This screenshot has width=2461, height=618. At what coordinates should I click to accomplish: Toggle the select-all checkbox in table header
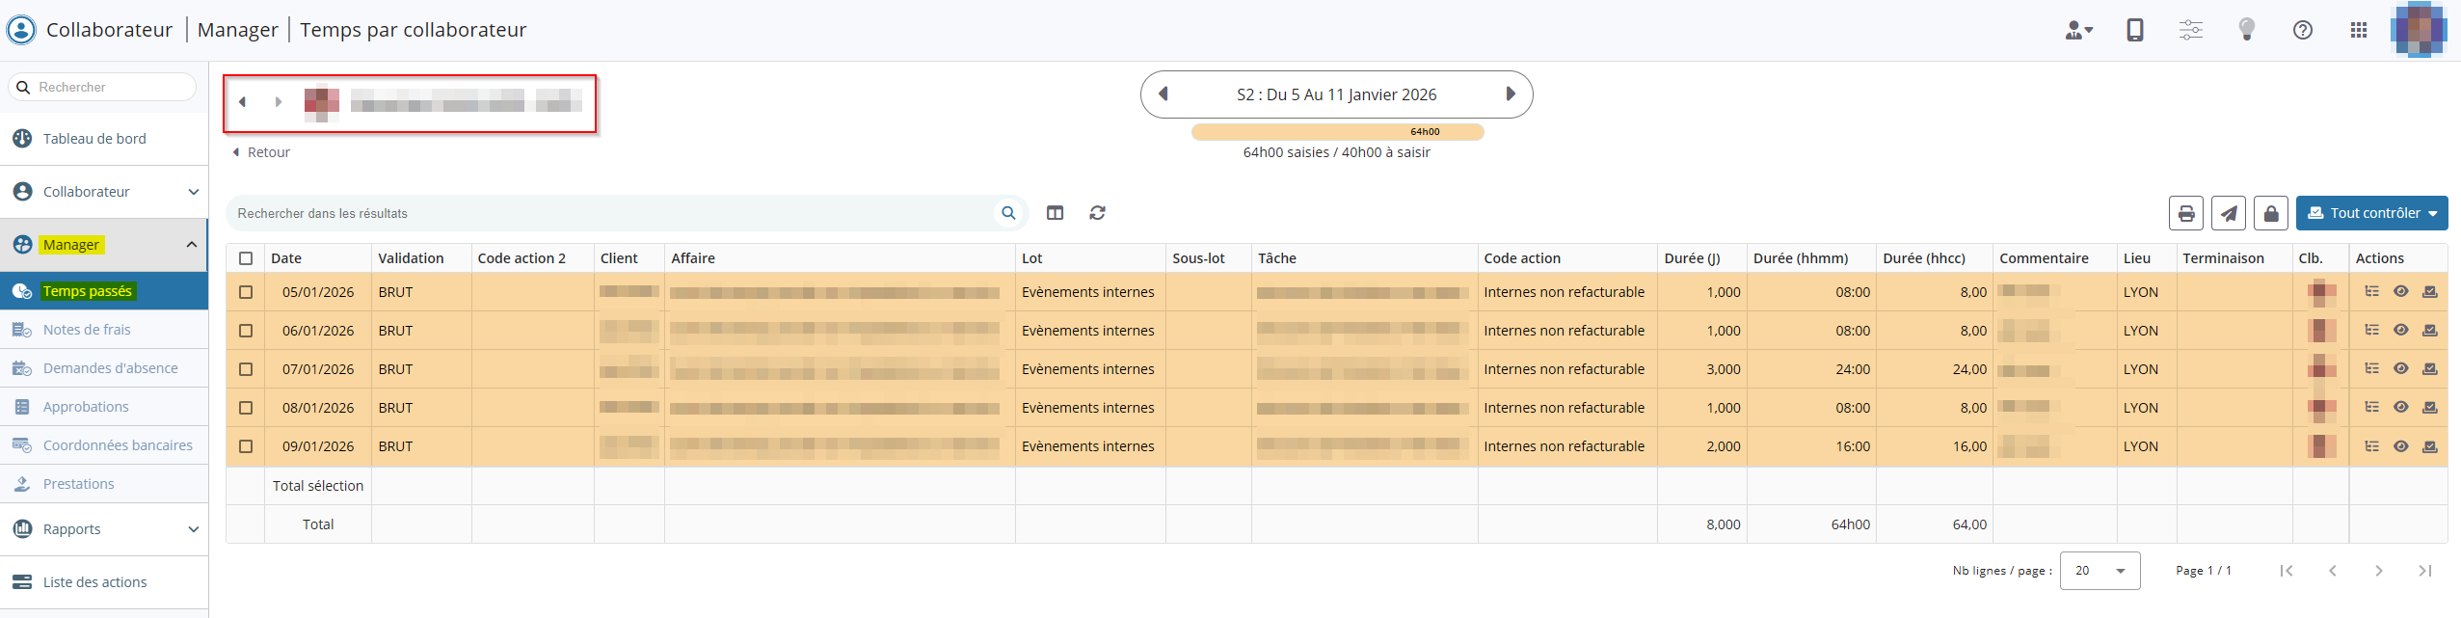(246, 258)
